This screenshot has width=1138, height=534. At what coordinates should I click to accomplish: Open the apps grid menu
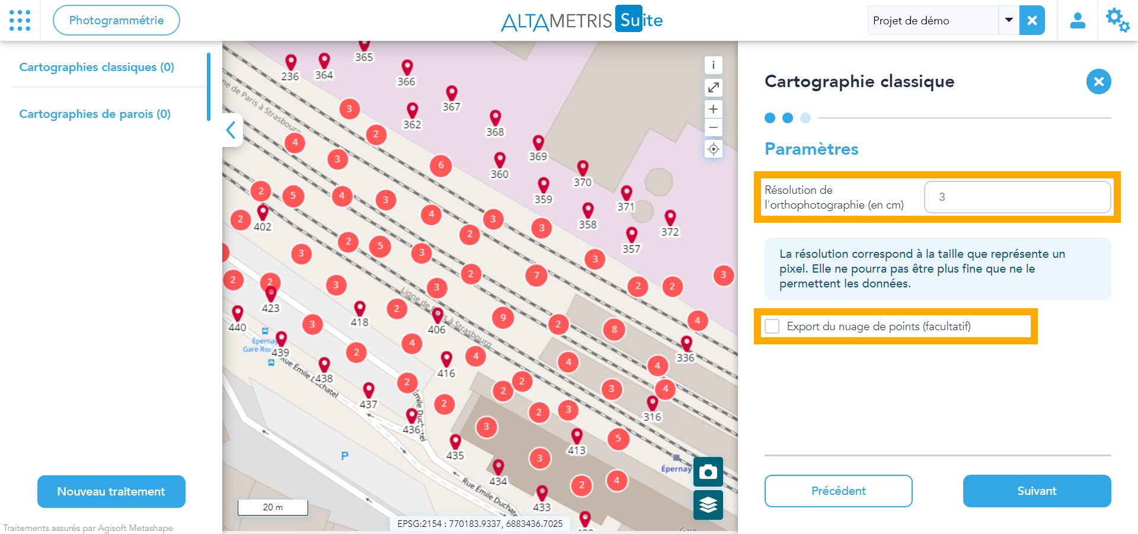(x=20, y=20)
